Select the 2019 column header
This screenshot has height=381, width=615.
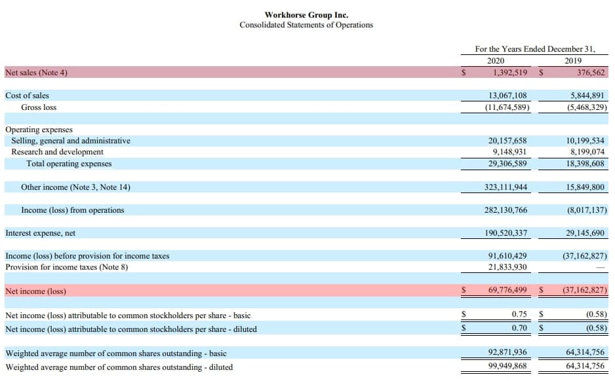pyautogui.click(x=572, y=61)
